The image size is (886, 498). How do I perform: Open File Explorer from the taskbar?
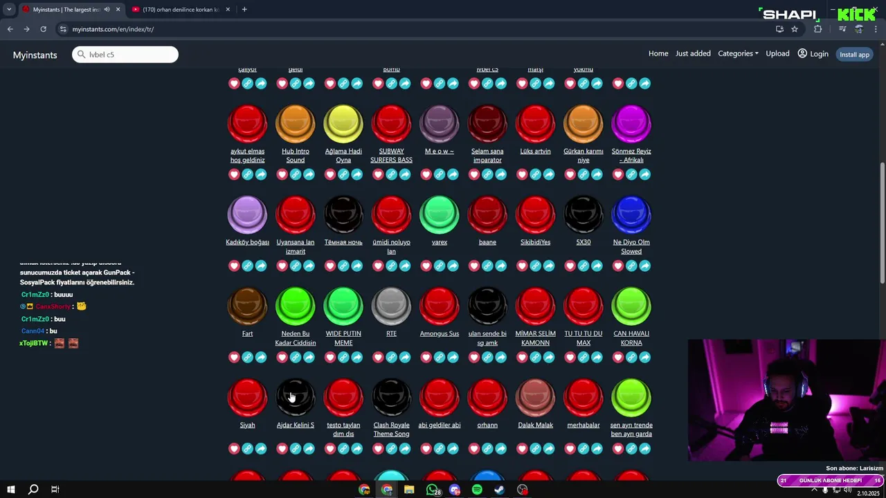point(409,490)
